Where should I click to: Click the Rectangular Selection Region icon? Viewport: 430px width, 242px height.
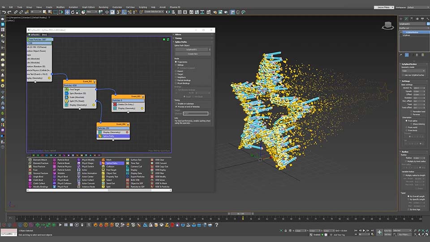[56, 12]
